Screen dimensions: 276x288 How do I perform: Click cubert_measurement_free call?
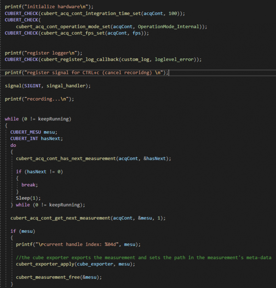(x=59, y=277)
